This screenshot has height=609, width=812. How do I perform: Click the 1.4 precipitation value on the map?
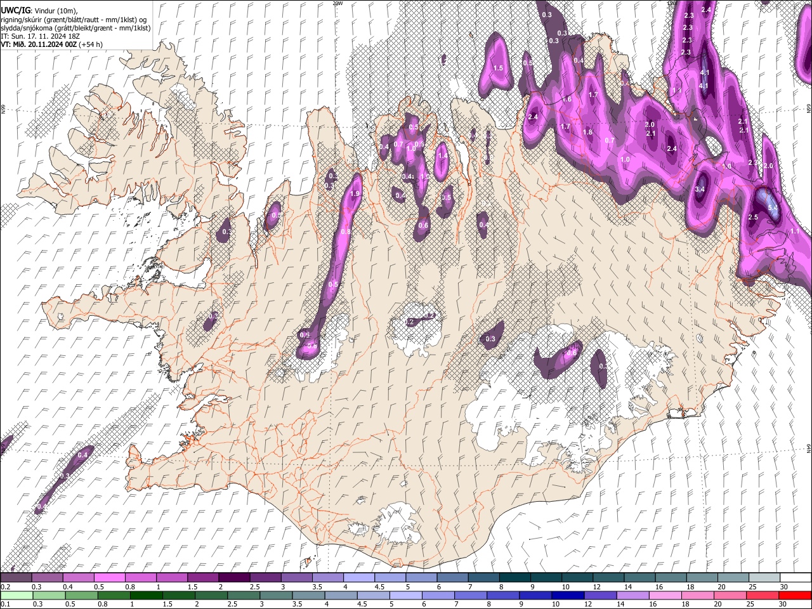tap(442, 155)
